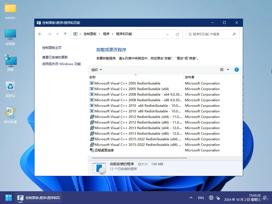The height and width of the screenshot is (204, 272).
Task: Click the ENG input language indicator
Action: pos(201,198)
